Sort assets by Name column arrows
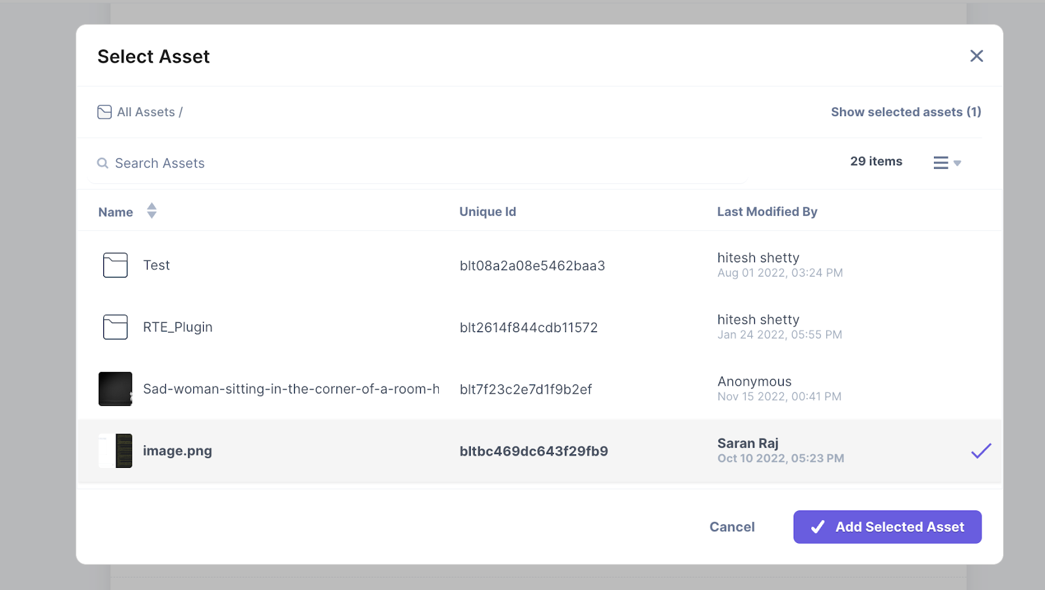This screenshot has height=590, width=1045. (x=152, y=211)
